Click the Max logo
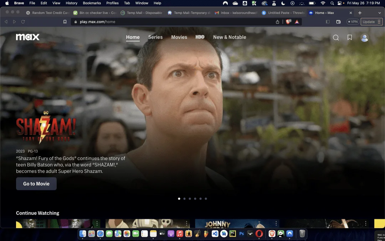The width and height of the screenshot is (385, 241). coord(27,37)
